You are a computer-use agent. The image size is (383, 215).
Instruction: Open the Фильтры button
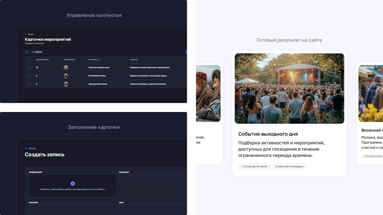(37, 52)
